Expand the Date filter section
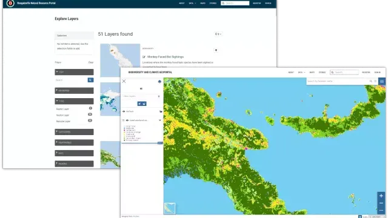 [x=74, y=153]
